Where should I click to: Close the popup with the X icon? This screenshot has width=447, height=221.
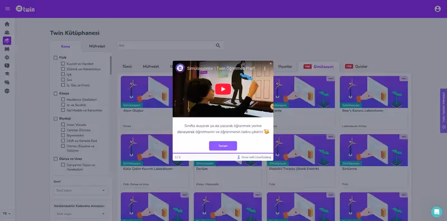[270, 63]
